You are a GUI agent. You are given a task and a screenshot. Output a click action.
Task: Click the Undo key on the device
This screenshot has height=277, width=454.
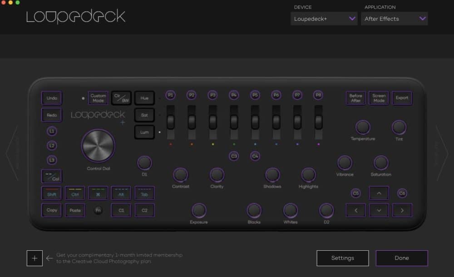click(x=52, y=98)
